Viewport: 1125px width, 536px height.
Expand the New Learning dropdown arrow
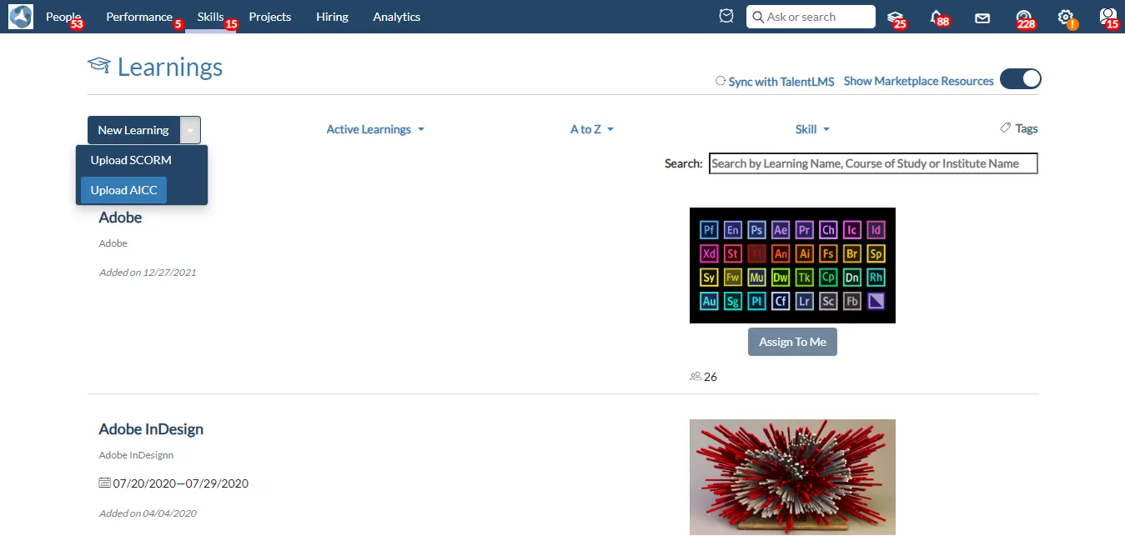coord(190,130)
